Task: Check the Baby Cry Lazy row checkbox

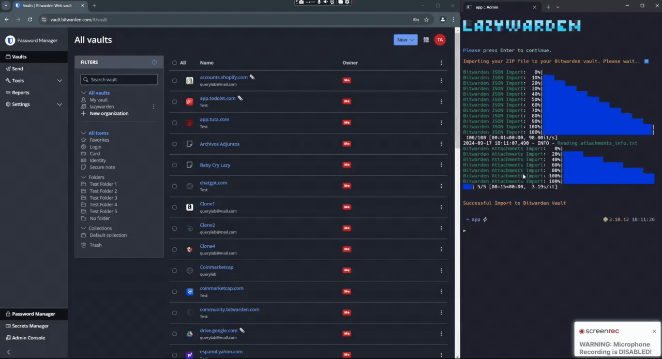Action: coord(174,165)
